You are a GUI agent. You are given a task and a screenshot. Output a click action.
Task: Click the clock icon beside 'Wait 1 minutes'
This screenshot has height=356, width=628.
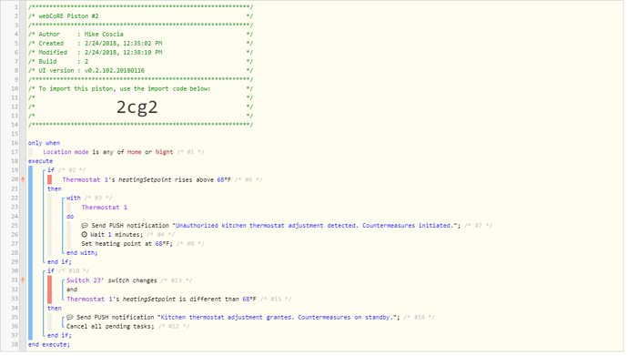(x=84, y=235)
